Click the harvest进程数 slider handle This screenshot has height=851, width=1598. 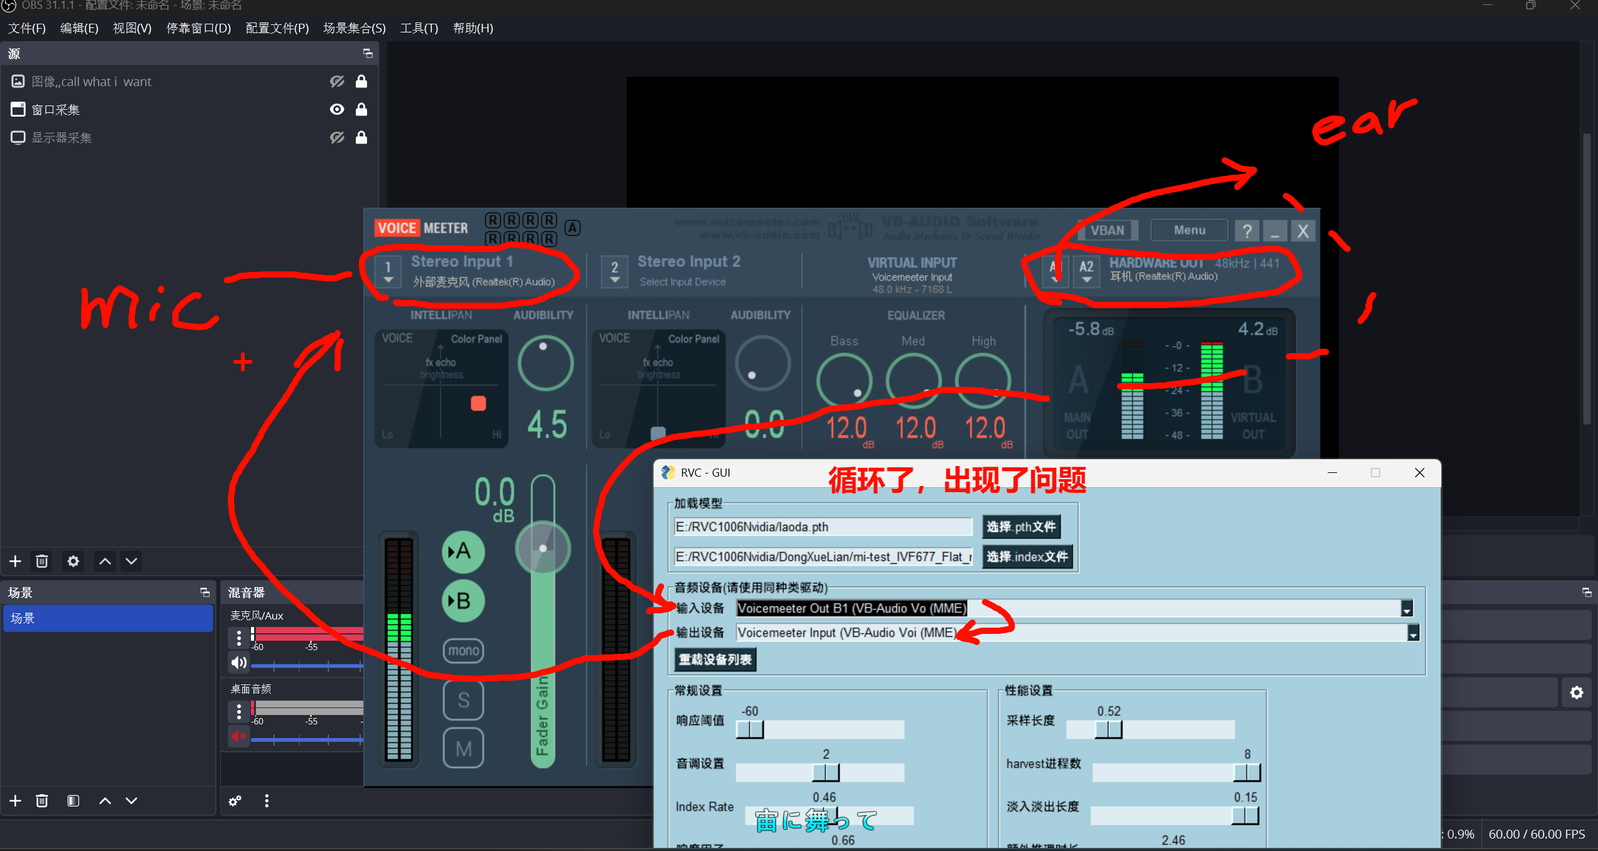(1247, 772)
